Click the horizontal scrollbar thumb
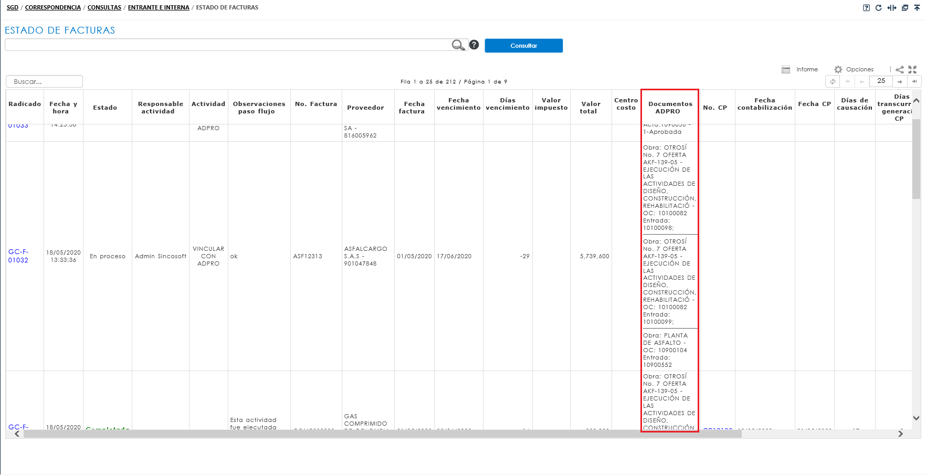This screenshot has width=926, height=475. click(382, 434)
